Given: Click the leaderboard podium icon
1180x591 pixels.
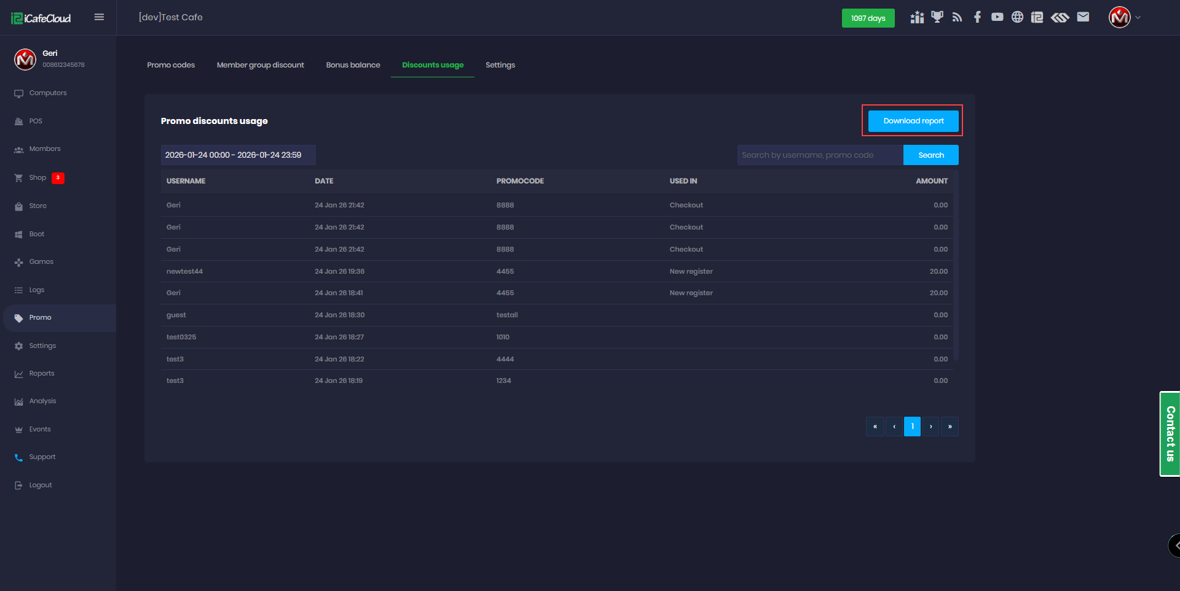Looking at the screenshot, I should click(916, 17).
